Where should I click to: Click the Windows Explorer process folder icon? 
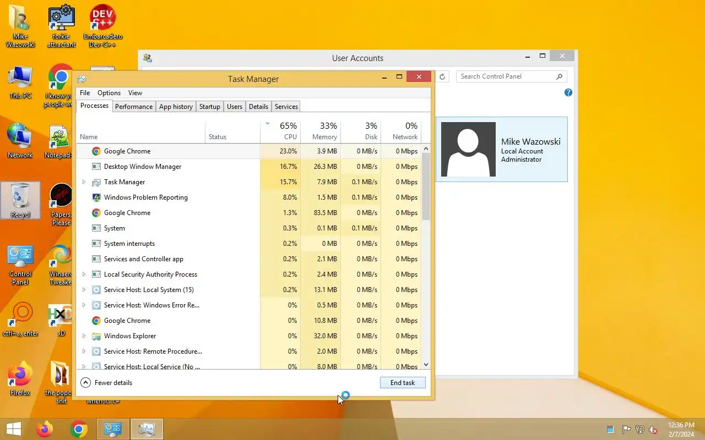(96, 336)
